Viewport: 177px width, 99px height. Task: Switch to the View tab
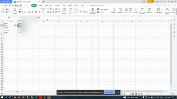(76, 5)
